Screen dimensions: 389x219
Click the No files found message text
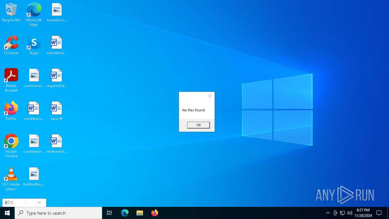click(x=194, y=110)
